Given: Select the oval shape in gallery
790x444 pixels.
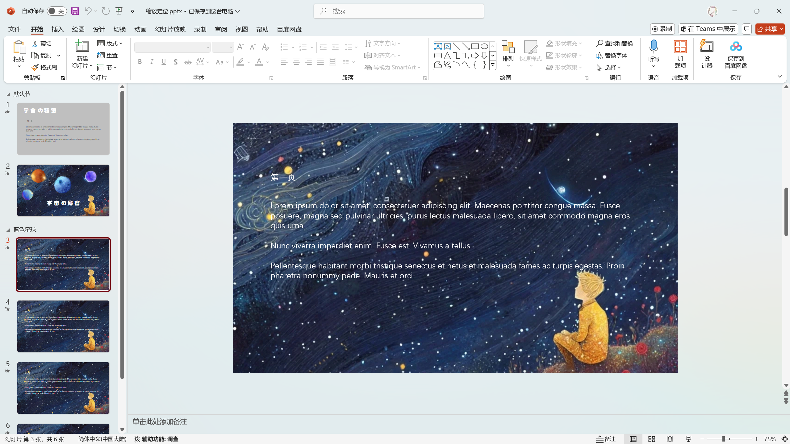Looking at the screenshot, I should point(484,46).
